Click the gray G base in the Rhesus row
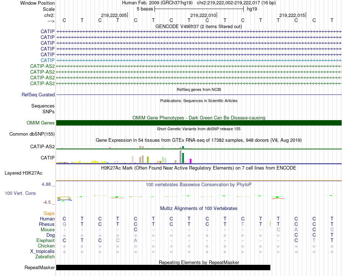The height and width of the screenshot is (276, 342). (x=64, y=224)
